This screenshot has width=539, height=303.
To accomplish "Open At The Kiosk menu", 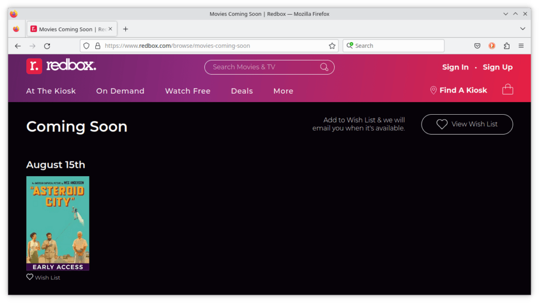I will click(x=51, y=91).
